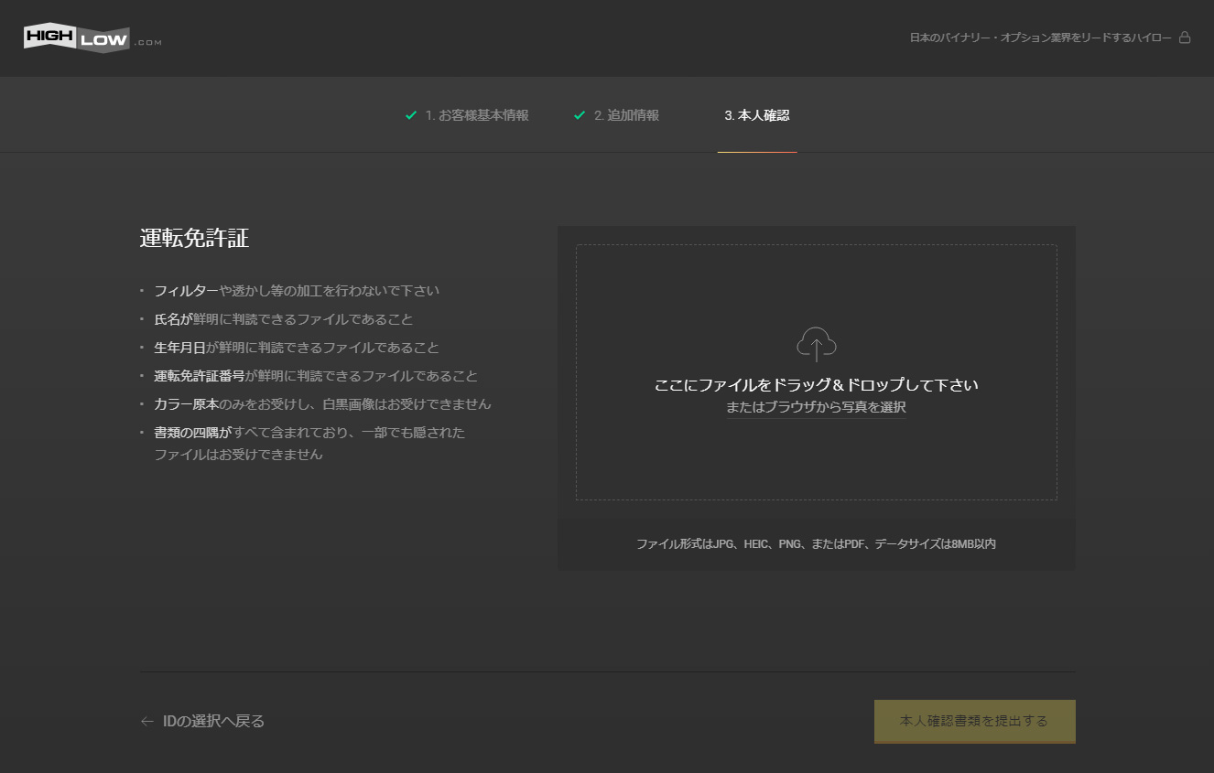Click the green checkmark beside 追加情報
Screen dimensions: 1214x773
pyautogui.click(x=580, y=115)
